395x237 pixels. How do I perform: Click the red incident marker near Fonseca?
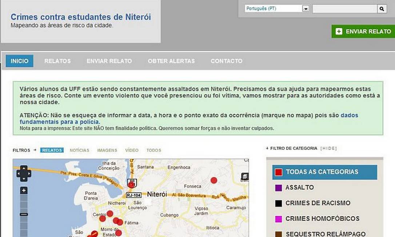(x=214, y=180)
